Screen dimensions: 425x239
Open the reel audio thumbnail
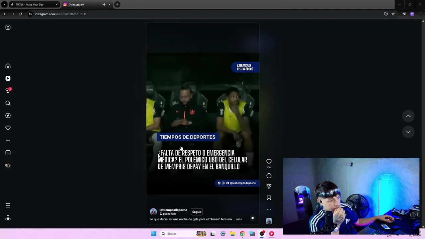269,221
